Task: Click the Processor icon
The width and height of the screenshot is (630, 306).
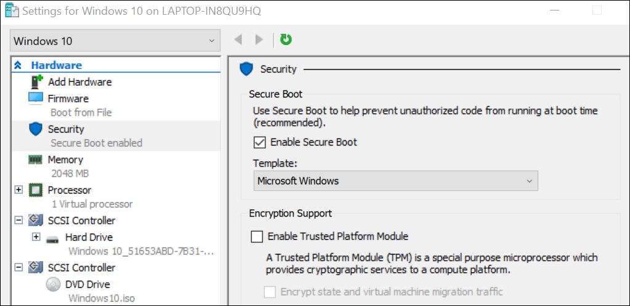Action: pos(36,190)
